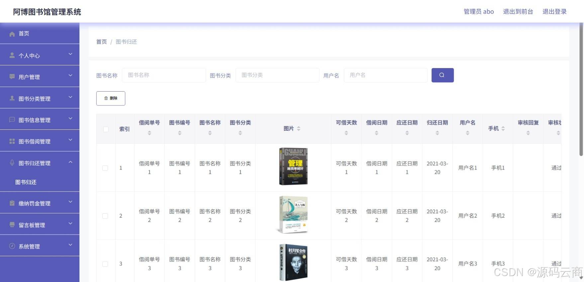Expand 图书信息管理 with its chevron

click(70, 118)
